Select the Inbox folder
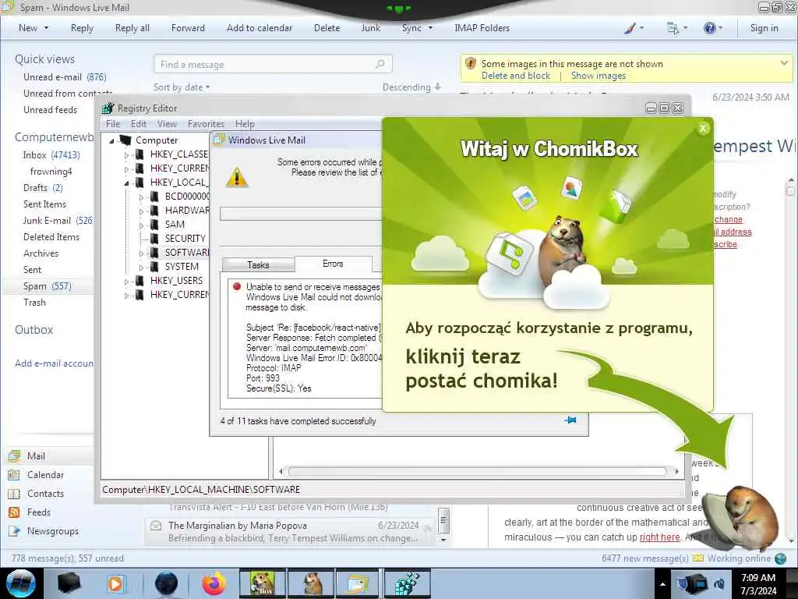This screenshot has width=798, height=599. pos(51,155)
